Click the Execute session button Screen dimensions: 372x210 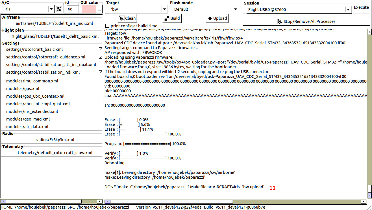coord(361,8)
